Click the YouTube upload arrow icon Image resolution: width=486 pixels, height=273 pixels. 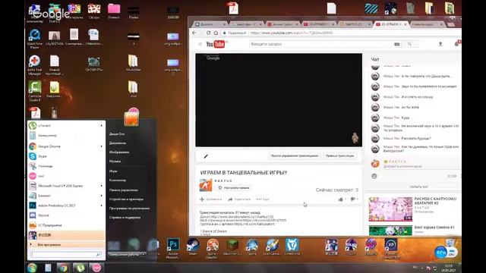coord(440,44)
